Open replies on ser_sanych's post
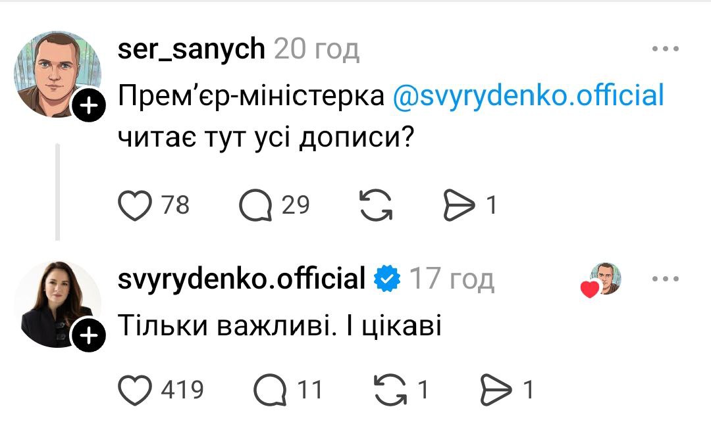 255,206
